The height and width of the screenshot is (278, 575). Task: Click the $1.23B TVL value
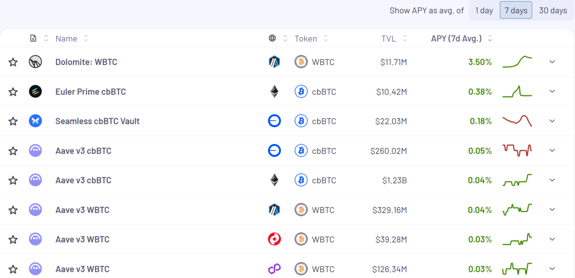click(395, 180)
